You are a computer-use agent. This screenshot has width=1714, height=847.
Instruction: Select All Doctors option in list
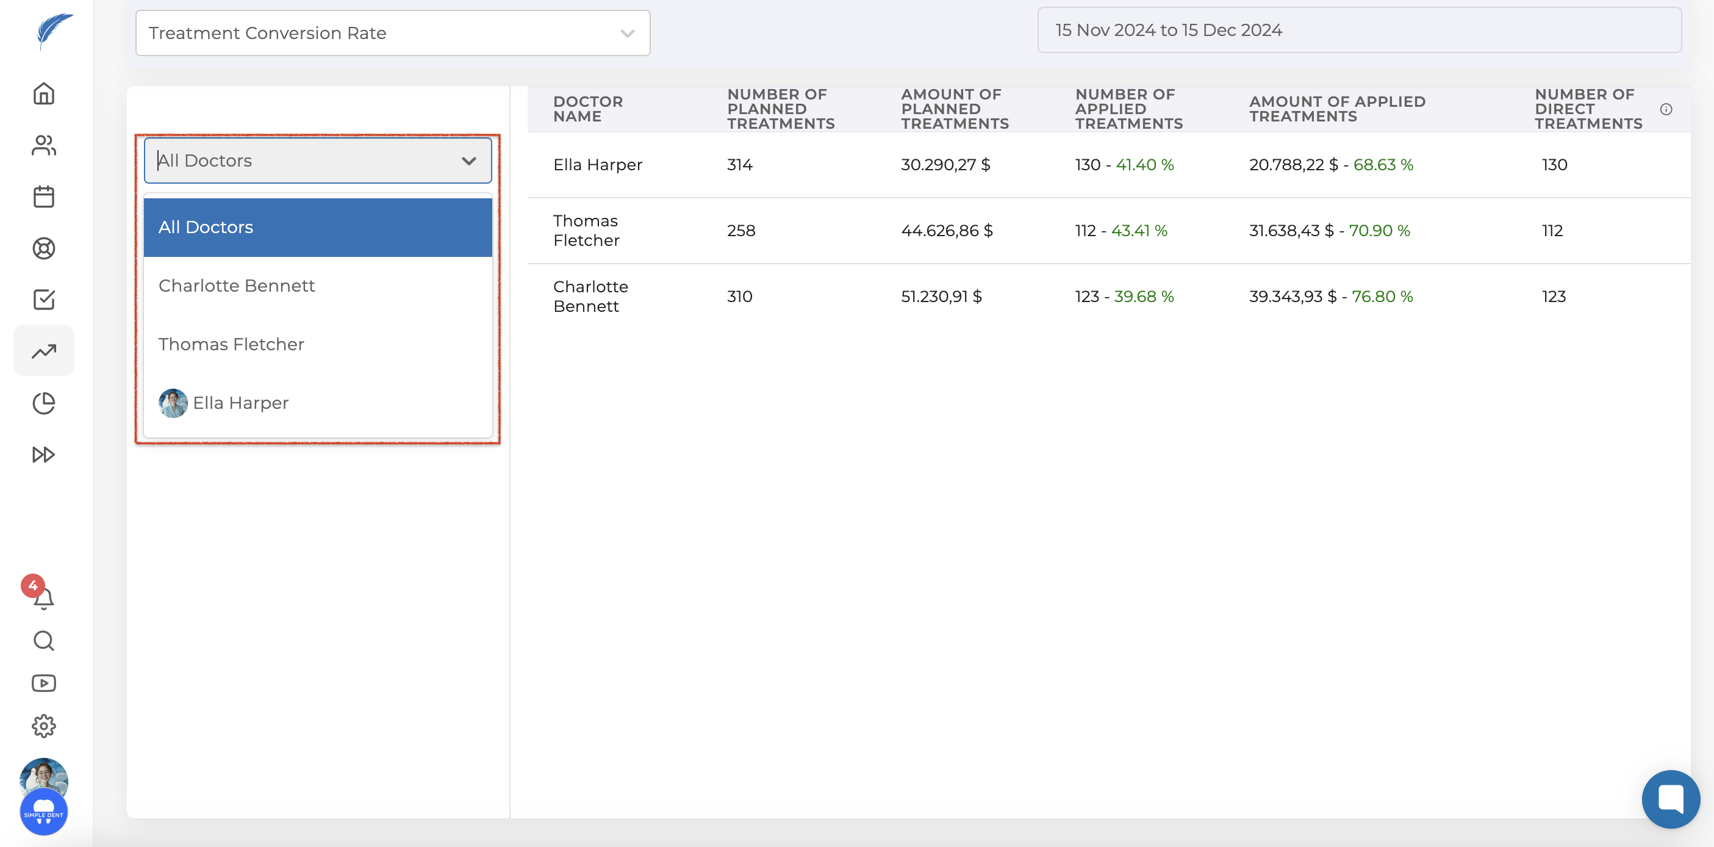(x=317, y=227)
